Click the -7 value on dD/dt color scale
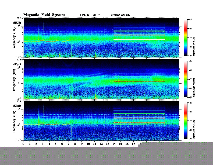 point(190,79)
